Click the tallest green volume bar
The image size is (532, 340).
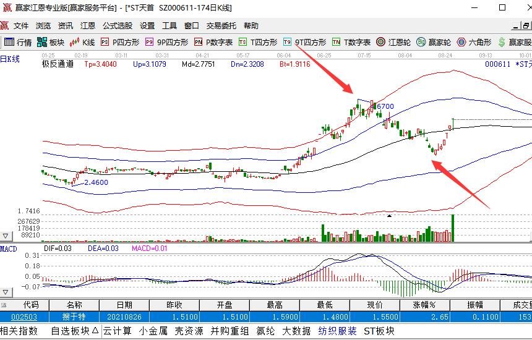[453, 228]
